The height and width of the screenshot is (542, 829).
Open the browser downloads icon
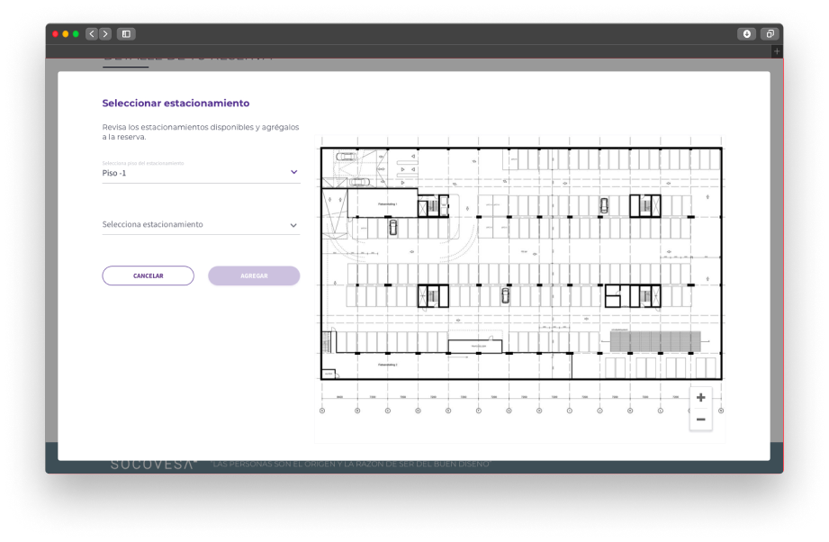pos(746,34)
